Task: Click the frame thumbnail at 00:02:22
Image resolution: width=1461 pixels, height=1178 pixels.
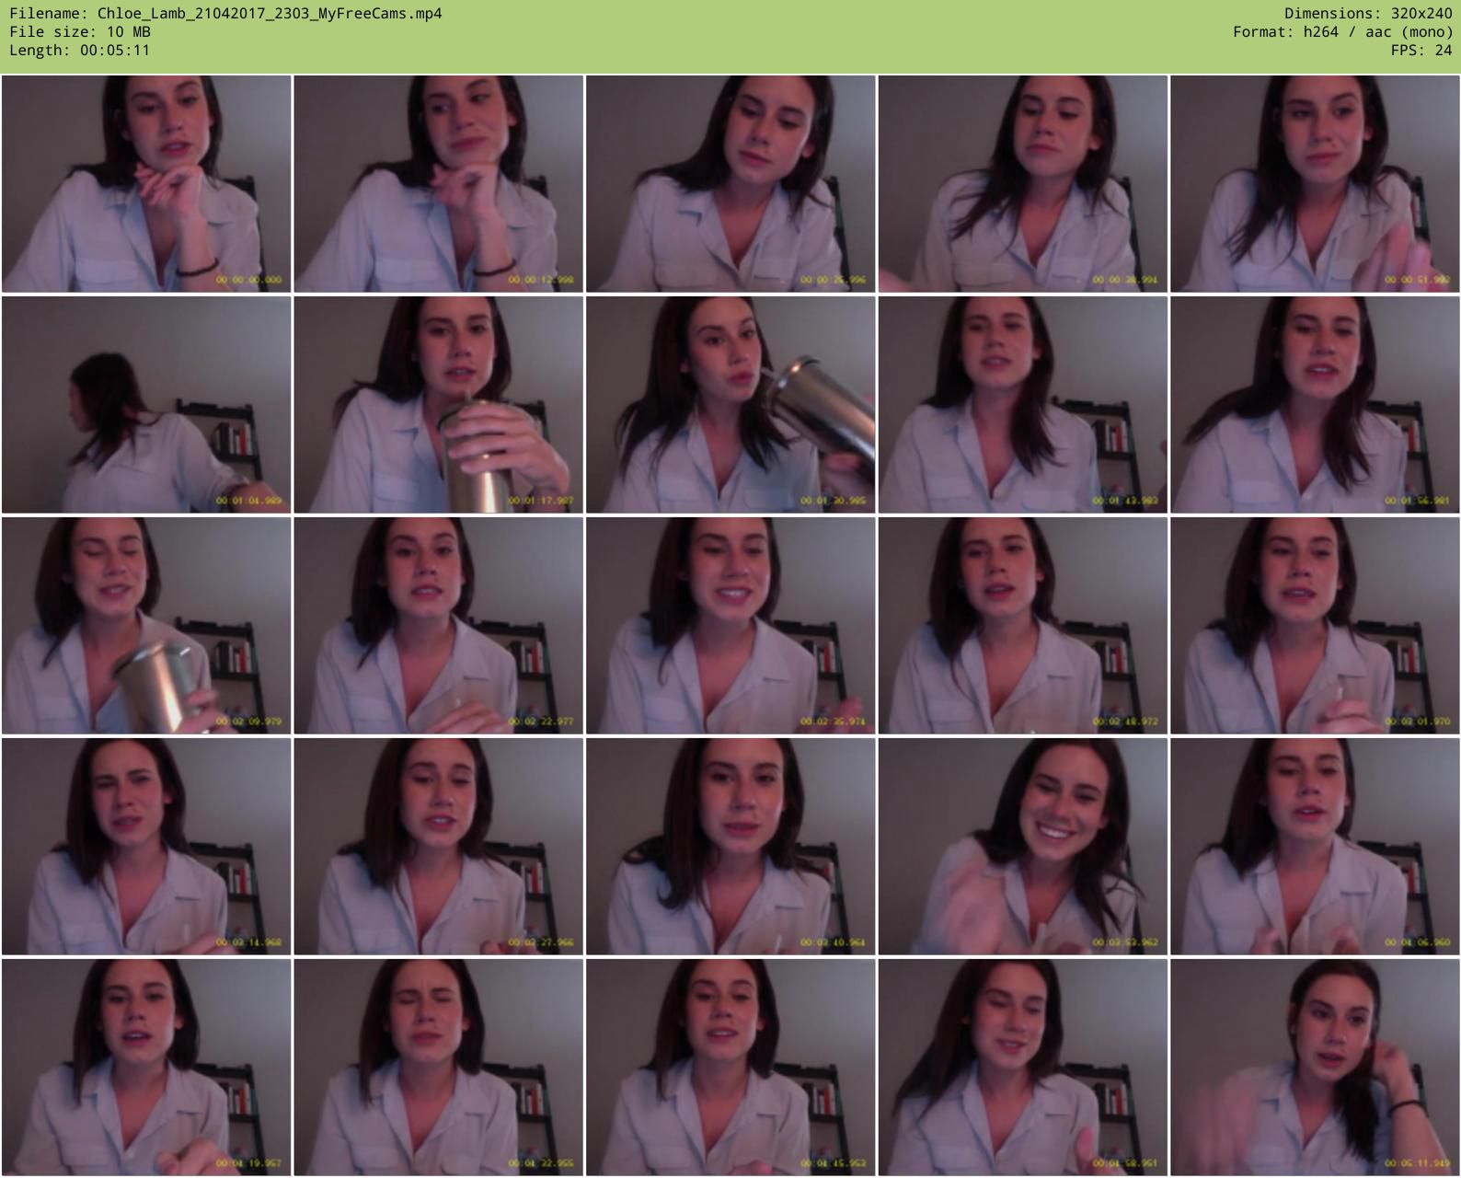Action: pos(439,626)
